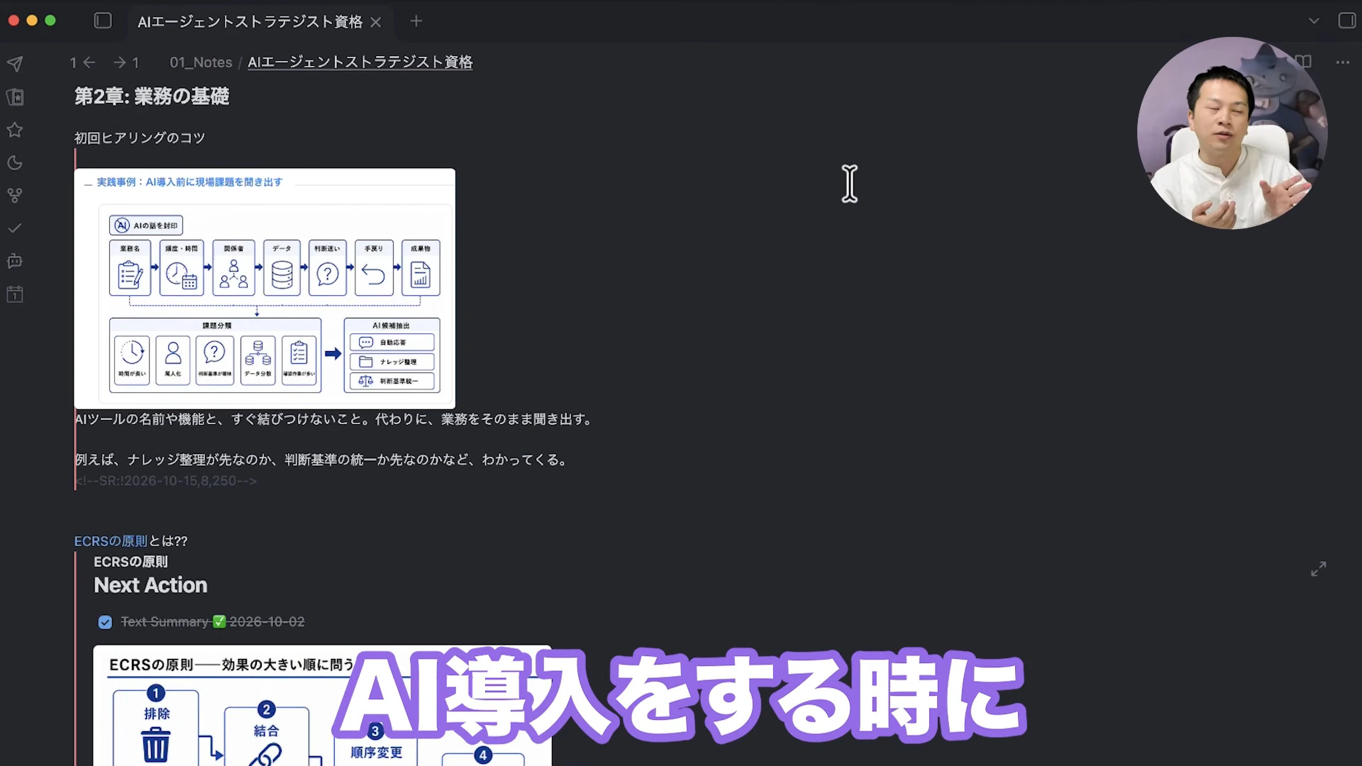Screen dimensions: 1362x766
Task: Switch to reading view book icon
Action: pos(1304,62)
